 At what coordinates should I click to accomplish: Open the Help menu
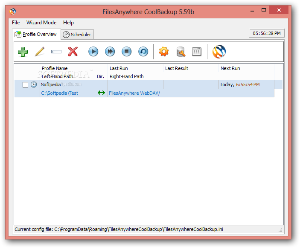tap(68, 23)
